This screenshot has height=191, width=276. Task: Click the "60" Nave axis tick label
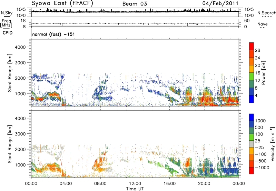coord(247,21)
